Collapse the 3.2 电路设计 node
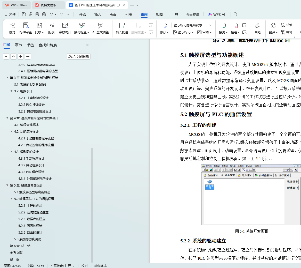This screenshot has width=301, height=268. pyautogui.click(x=12, y=91)
